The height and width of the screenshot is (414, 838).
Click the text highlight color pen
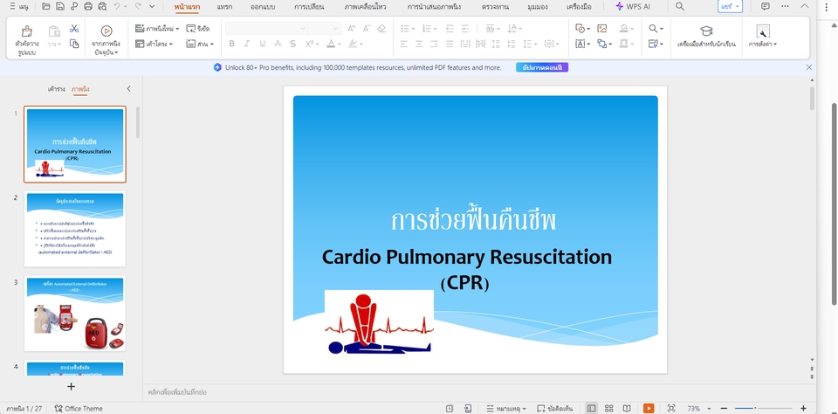click(353, 44)
